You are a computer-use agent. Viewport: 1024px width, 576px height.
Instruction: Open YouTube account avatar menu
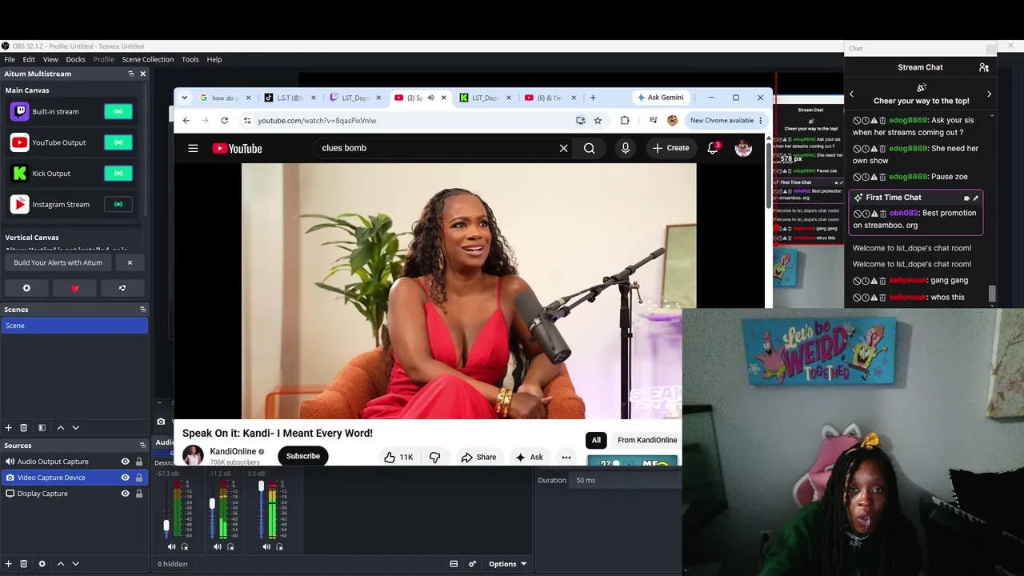[743, 148]
